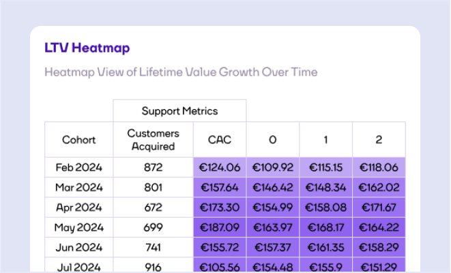
Task: Choose the Apr 2024 cohort label
Action: click(x=78, y=206)
